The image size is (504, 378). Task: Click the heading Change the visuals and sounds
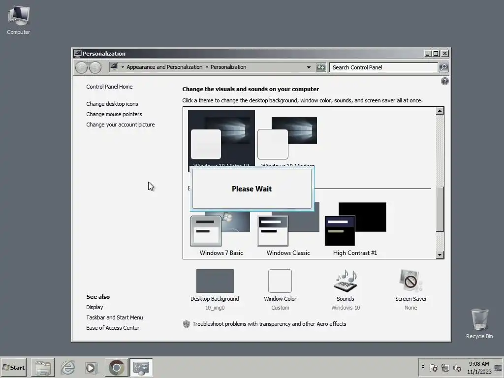coord(251,89)
